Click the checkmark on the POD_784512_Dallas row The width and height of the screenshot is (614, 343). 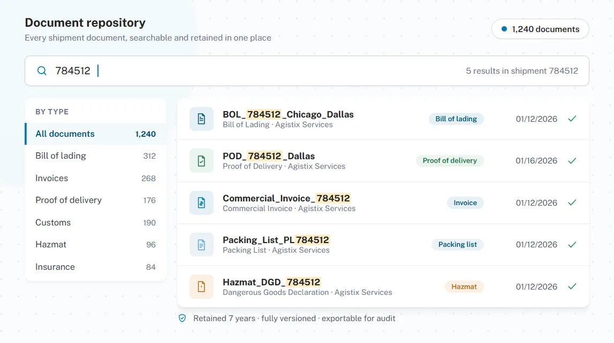(572, 161)
